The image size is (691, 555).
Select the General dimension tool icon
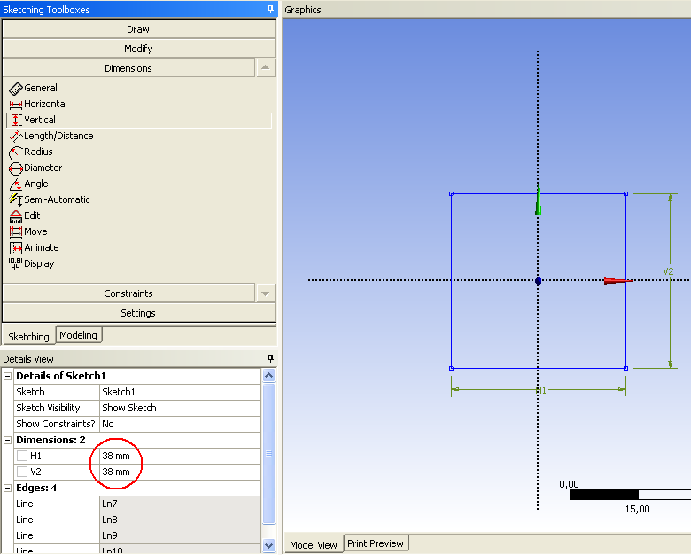tap(15, 89)
